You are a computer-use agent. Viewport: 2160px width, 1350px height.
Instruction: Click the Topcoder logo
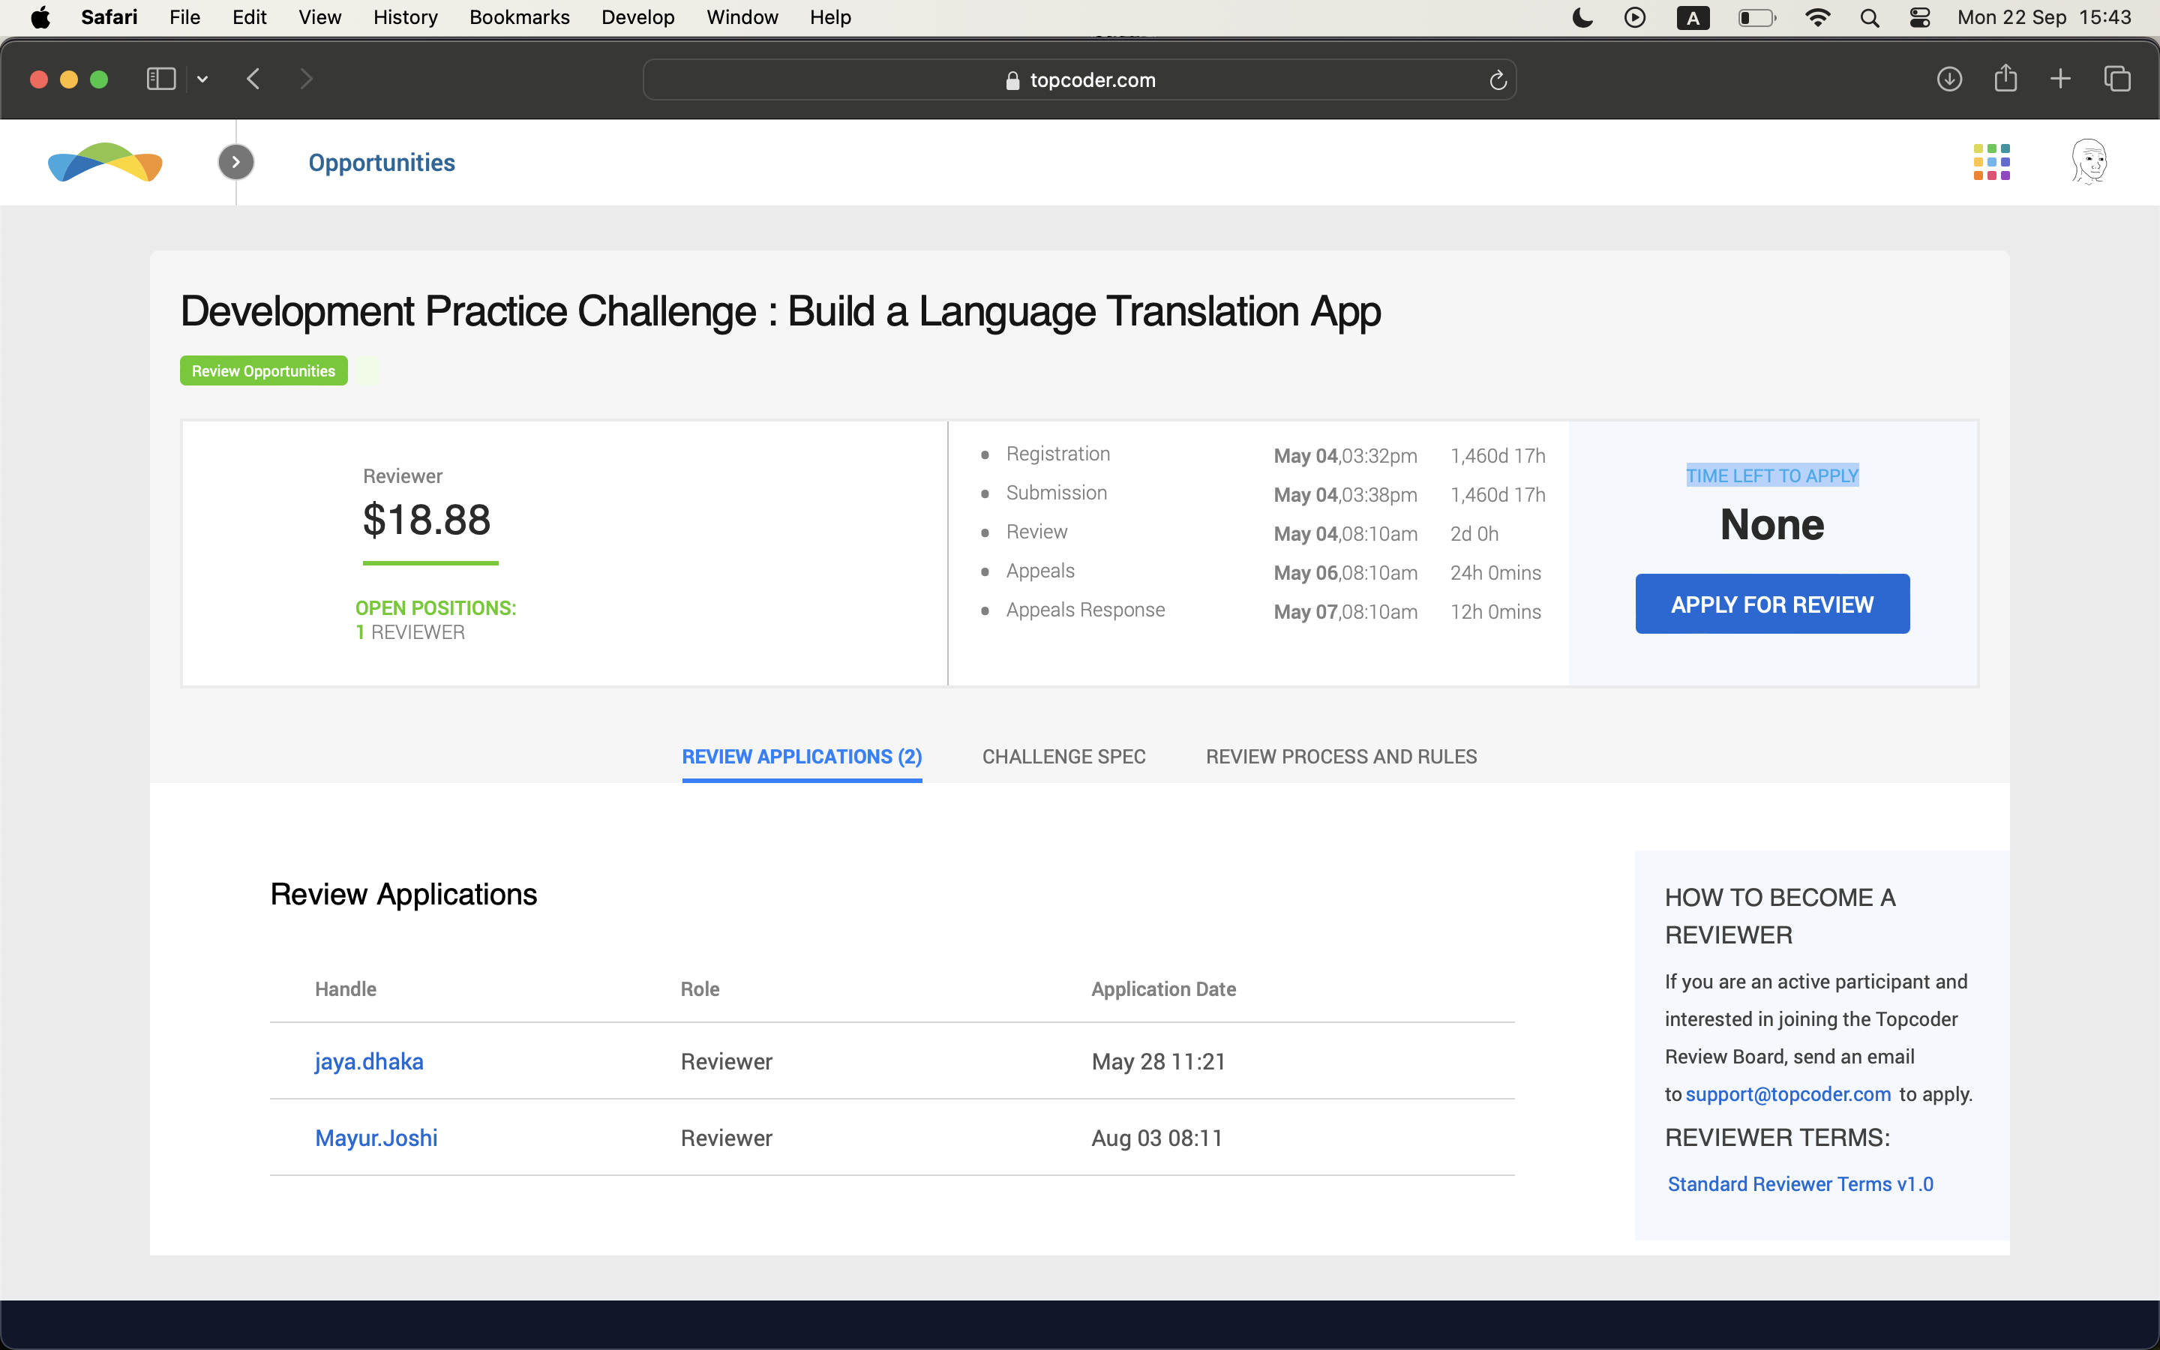(x=105, y=163)
